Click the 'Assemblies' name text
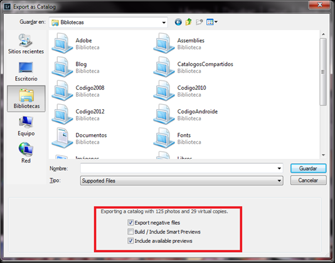This screenshot has width=335, height=263. pyautogui.click(x=191, y=40)
